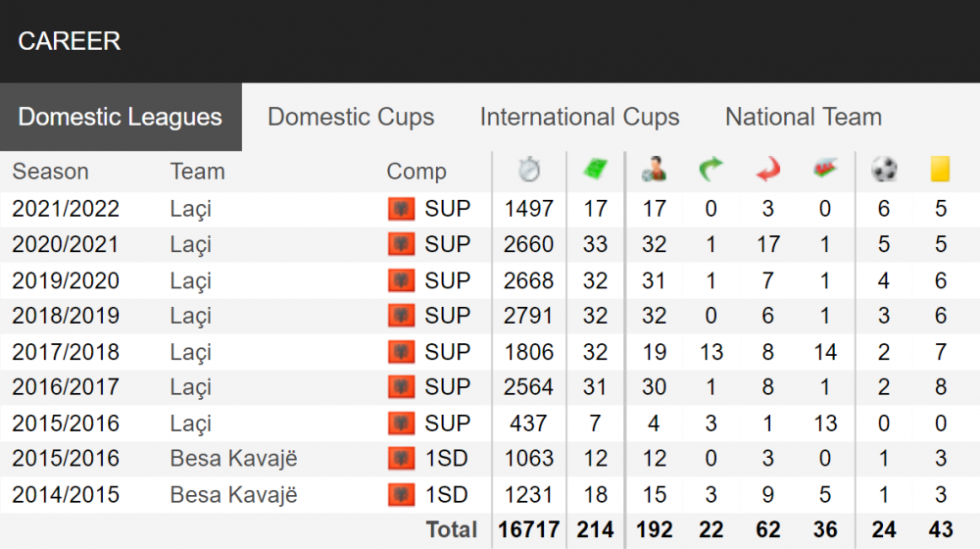Switch to the Domestic Cups tab
Viewport: 980px width, 549px height.
(x=351, y=117)
